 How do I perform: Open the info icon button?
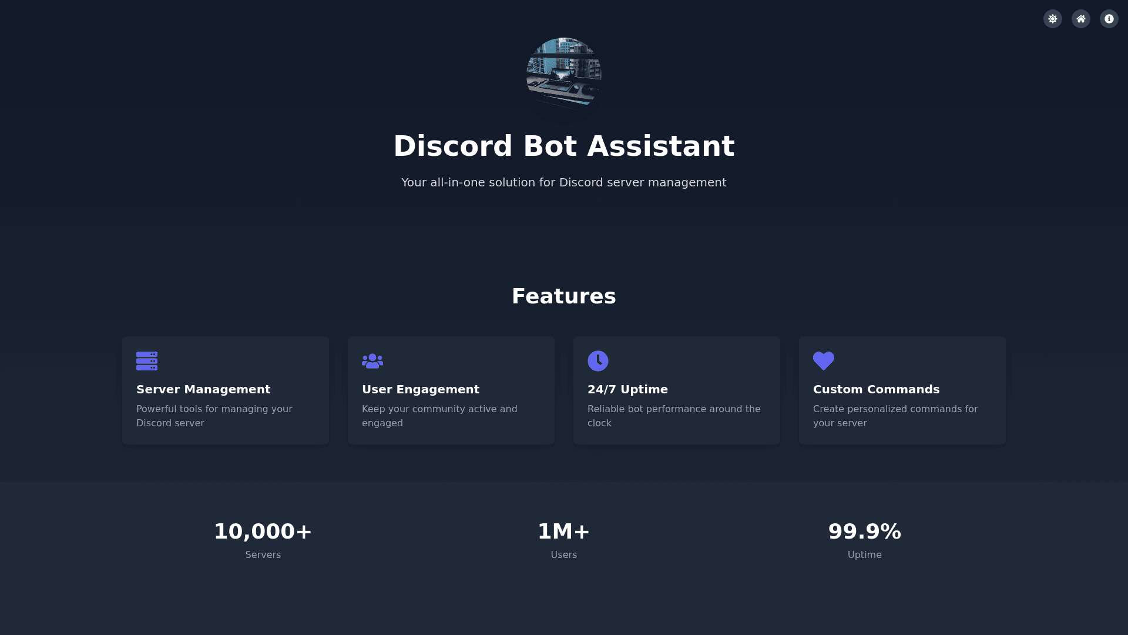(1109, 19)
